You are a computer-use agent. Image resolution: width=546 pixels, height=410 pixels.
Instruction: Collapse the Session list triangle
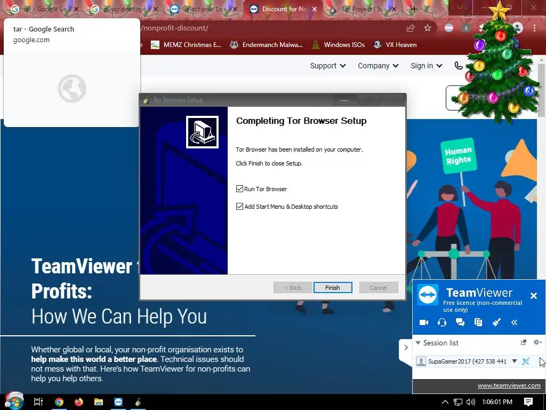pos(418,343)
